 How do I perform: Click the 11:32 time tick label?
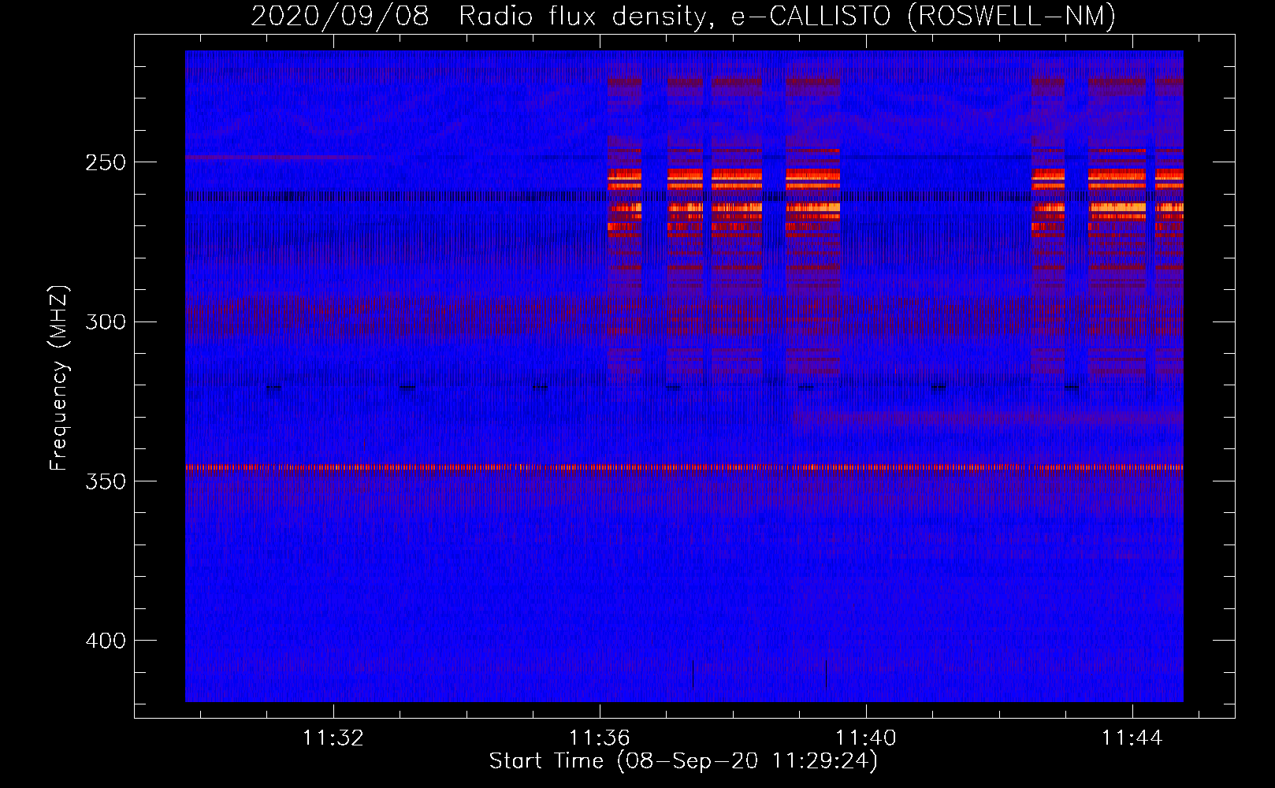point(333,738)
